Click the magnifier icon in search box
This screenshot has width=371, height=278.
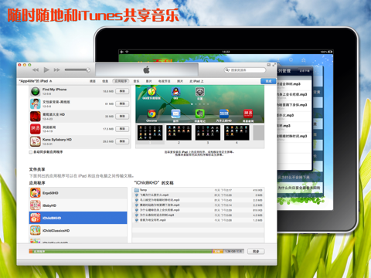(x=227, y=70)
